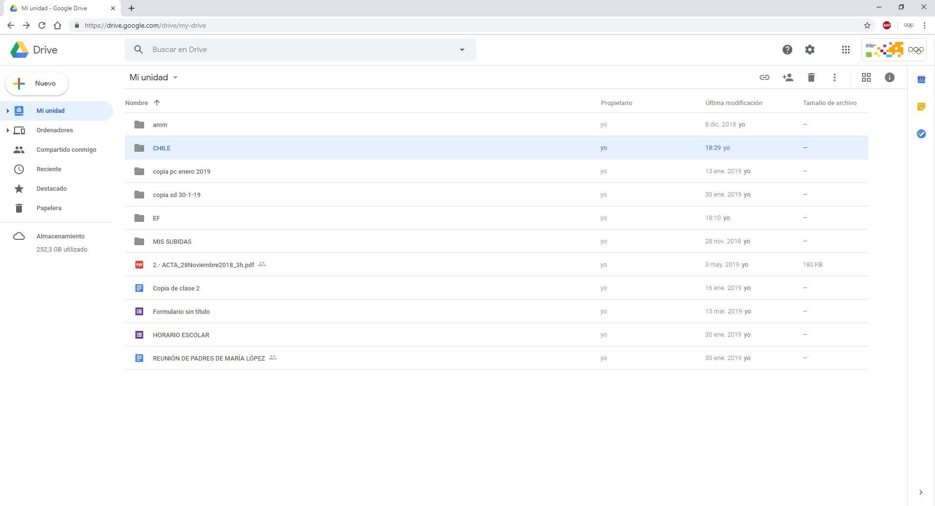
Task: Open search options dropdown arrow
Action: (462, 50)
